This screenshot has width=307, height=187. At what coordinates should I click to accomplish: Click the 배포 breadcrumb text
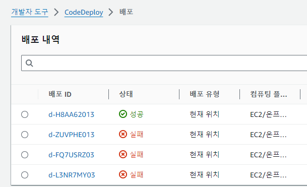tap(127, 12)
